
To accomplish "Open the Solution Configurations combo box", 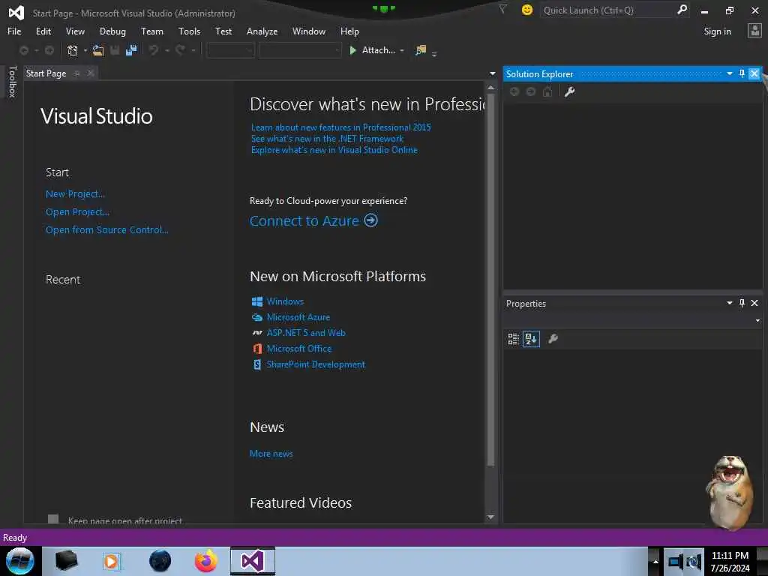I will click(x=231, y=50).
